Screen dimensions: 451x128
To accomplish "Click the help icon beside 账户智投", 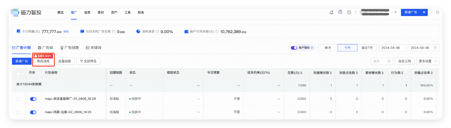I will (312, 48).
